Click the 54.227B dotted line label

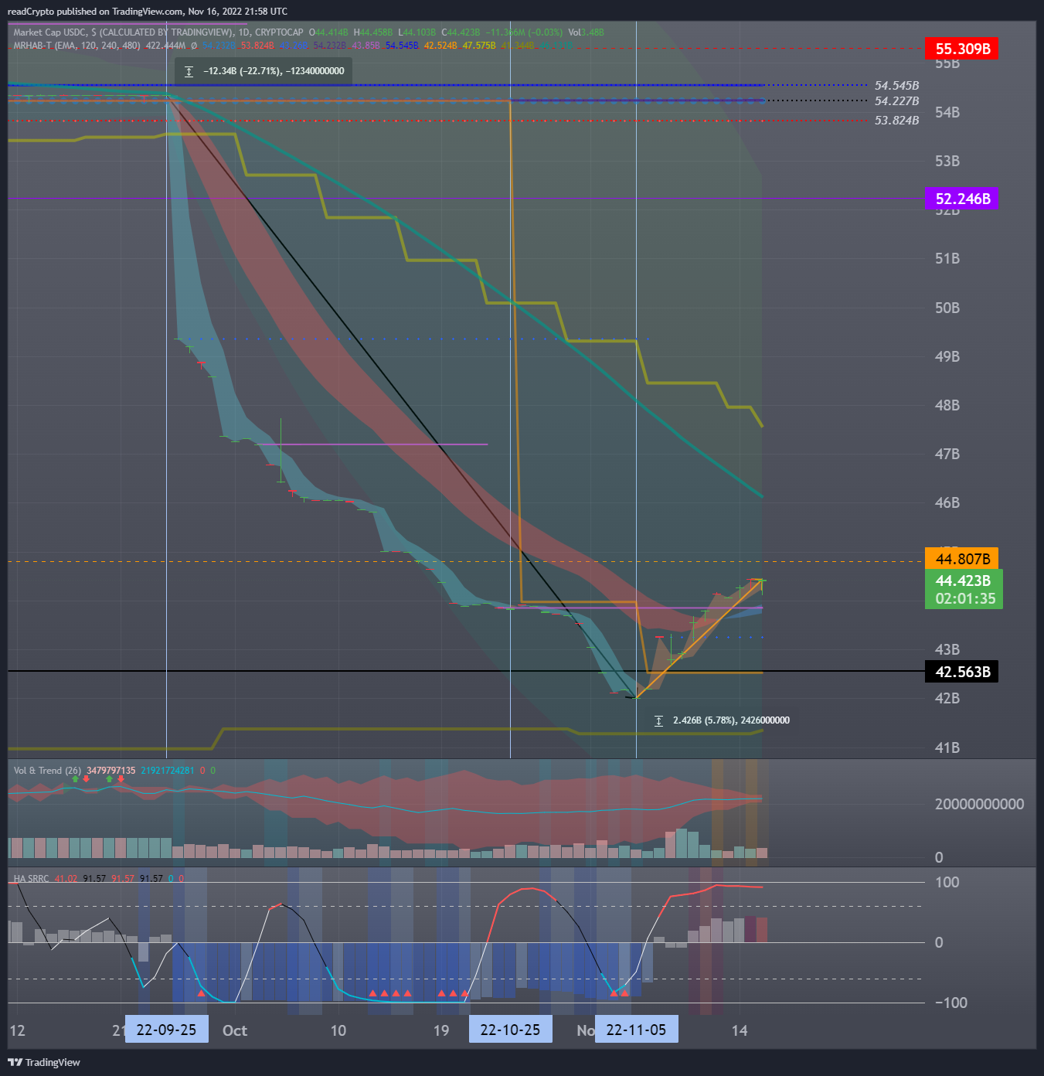click(896, 101)
